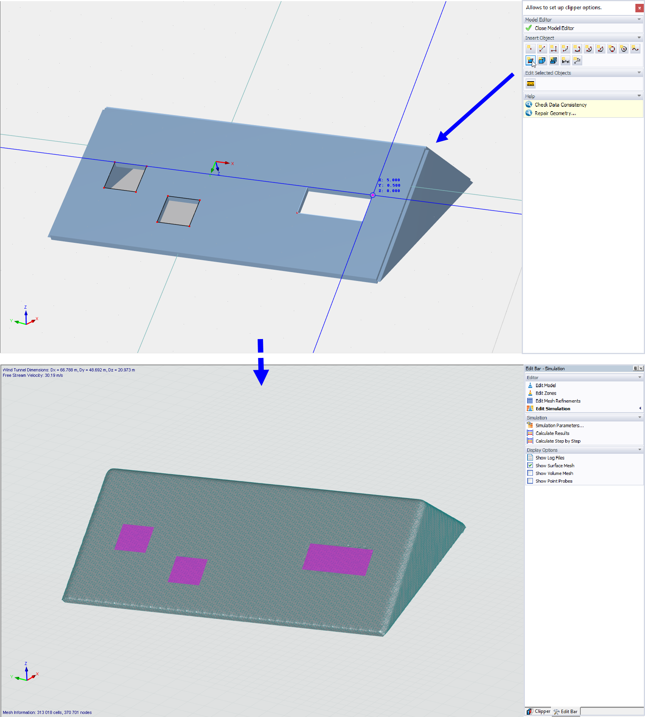Enable Show Volume Mesh checkbox
The height and width of the screenshot is (717, 645).
[530, 473]
